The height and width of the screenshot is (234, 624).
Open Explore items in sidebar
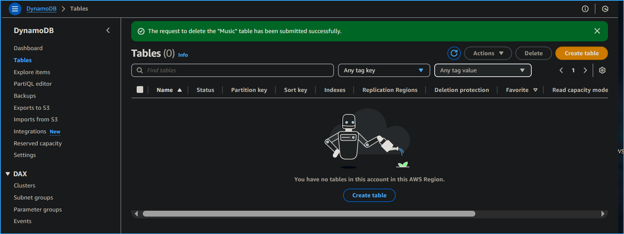[32, 72]
